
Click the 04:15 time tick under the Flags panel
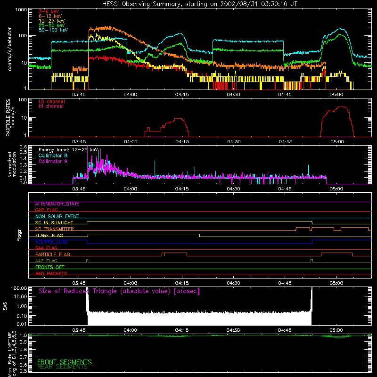[182, 283]
